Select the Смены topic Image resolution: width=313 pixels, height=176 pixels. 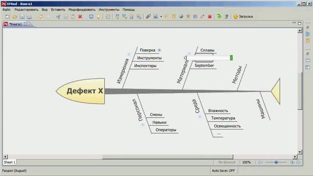coord(156,114)
